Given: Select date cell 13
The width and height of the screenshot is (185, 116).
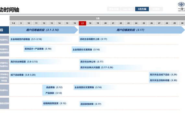Looking at the screenshot, I should pos(52,23).
